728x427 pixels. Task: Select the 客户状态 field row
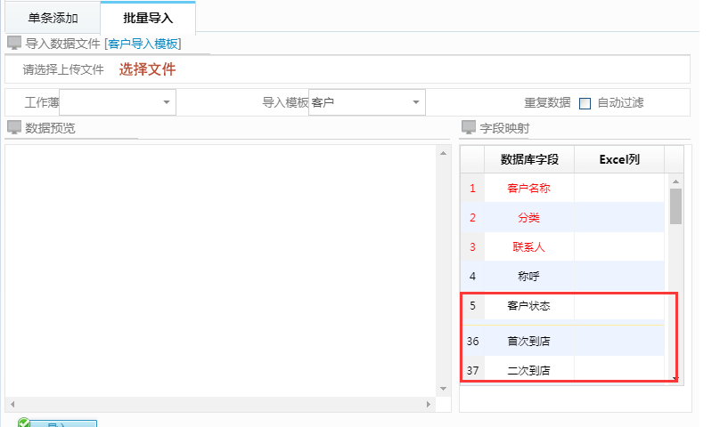point(528,305)
